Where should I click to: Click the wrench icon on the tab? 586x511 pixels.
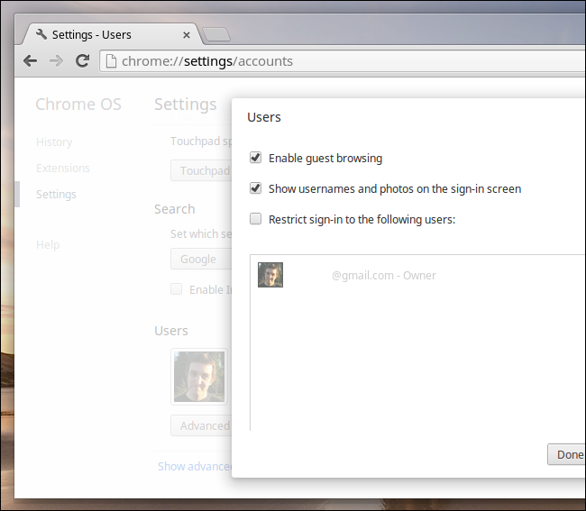[x=41, y=35]
